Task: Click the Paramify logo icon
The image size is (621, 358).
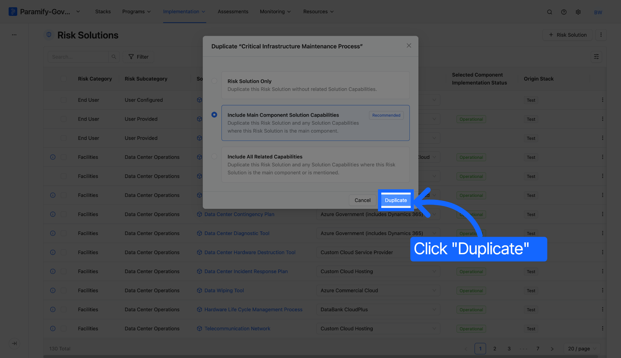Action: (x=13, y=12)
